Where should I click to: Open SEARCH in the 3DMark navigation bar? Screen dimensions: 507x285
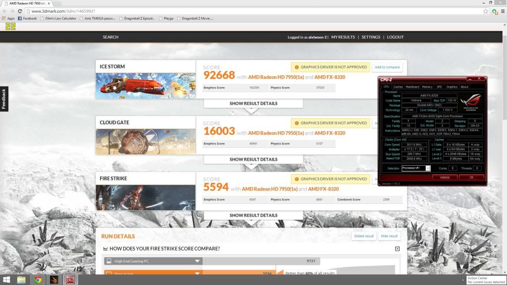110,37
